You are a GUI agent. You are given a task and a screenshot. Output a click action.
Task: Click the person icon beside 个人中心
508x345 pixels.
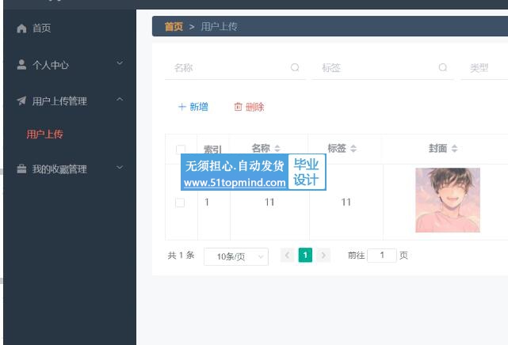coord(21,64)
